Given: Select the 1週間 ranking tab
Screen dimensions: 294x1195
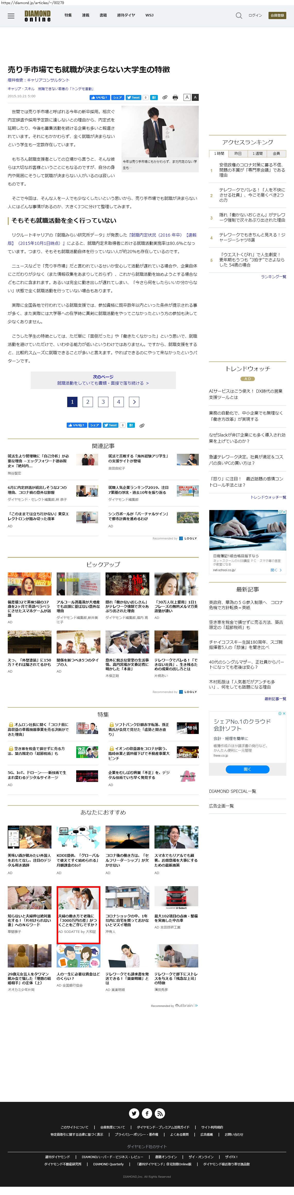Looking at the screenshot, I should coord(257,154).
